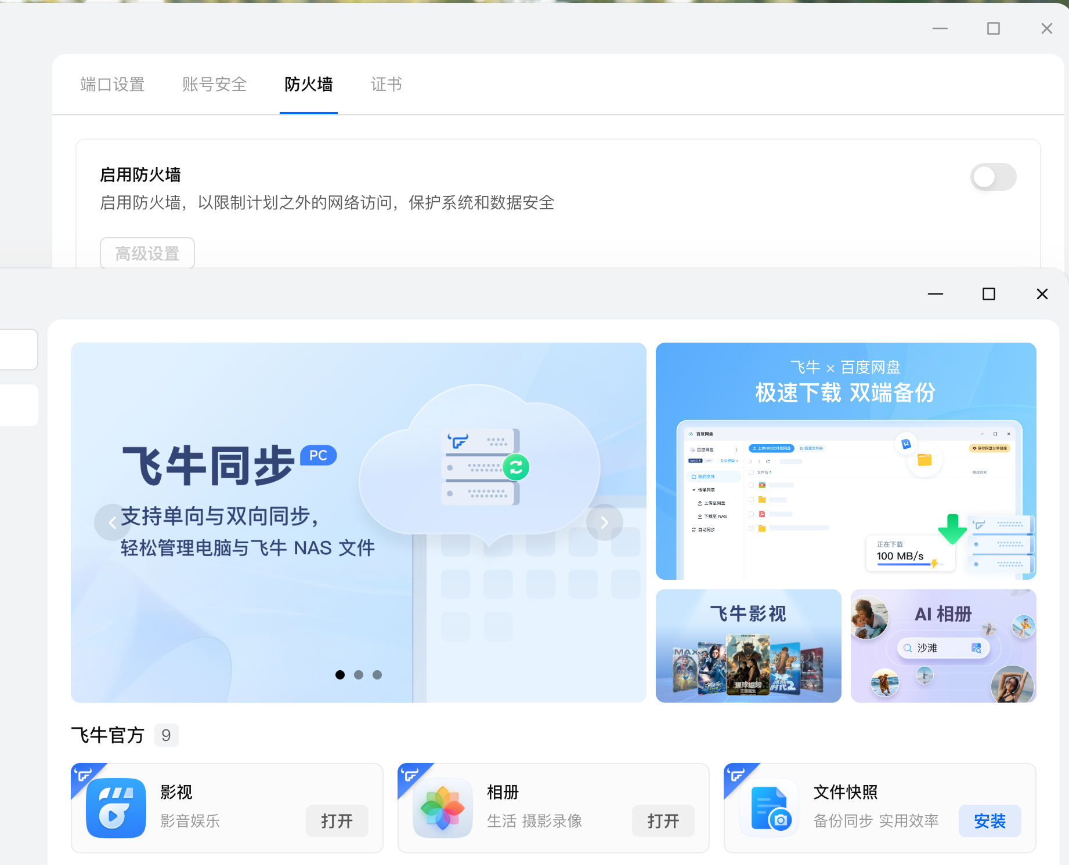Click the 影音娱乐 category label
This screenshot has width=1069, height=865.
click(190, 821)
